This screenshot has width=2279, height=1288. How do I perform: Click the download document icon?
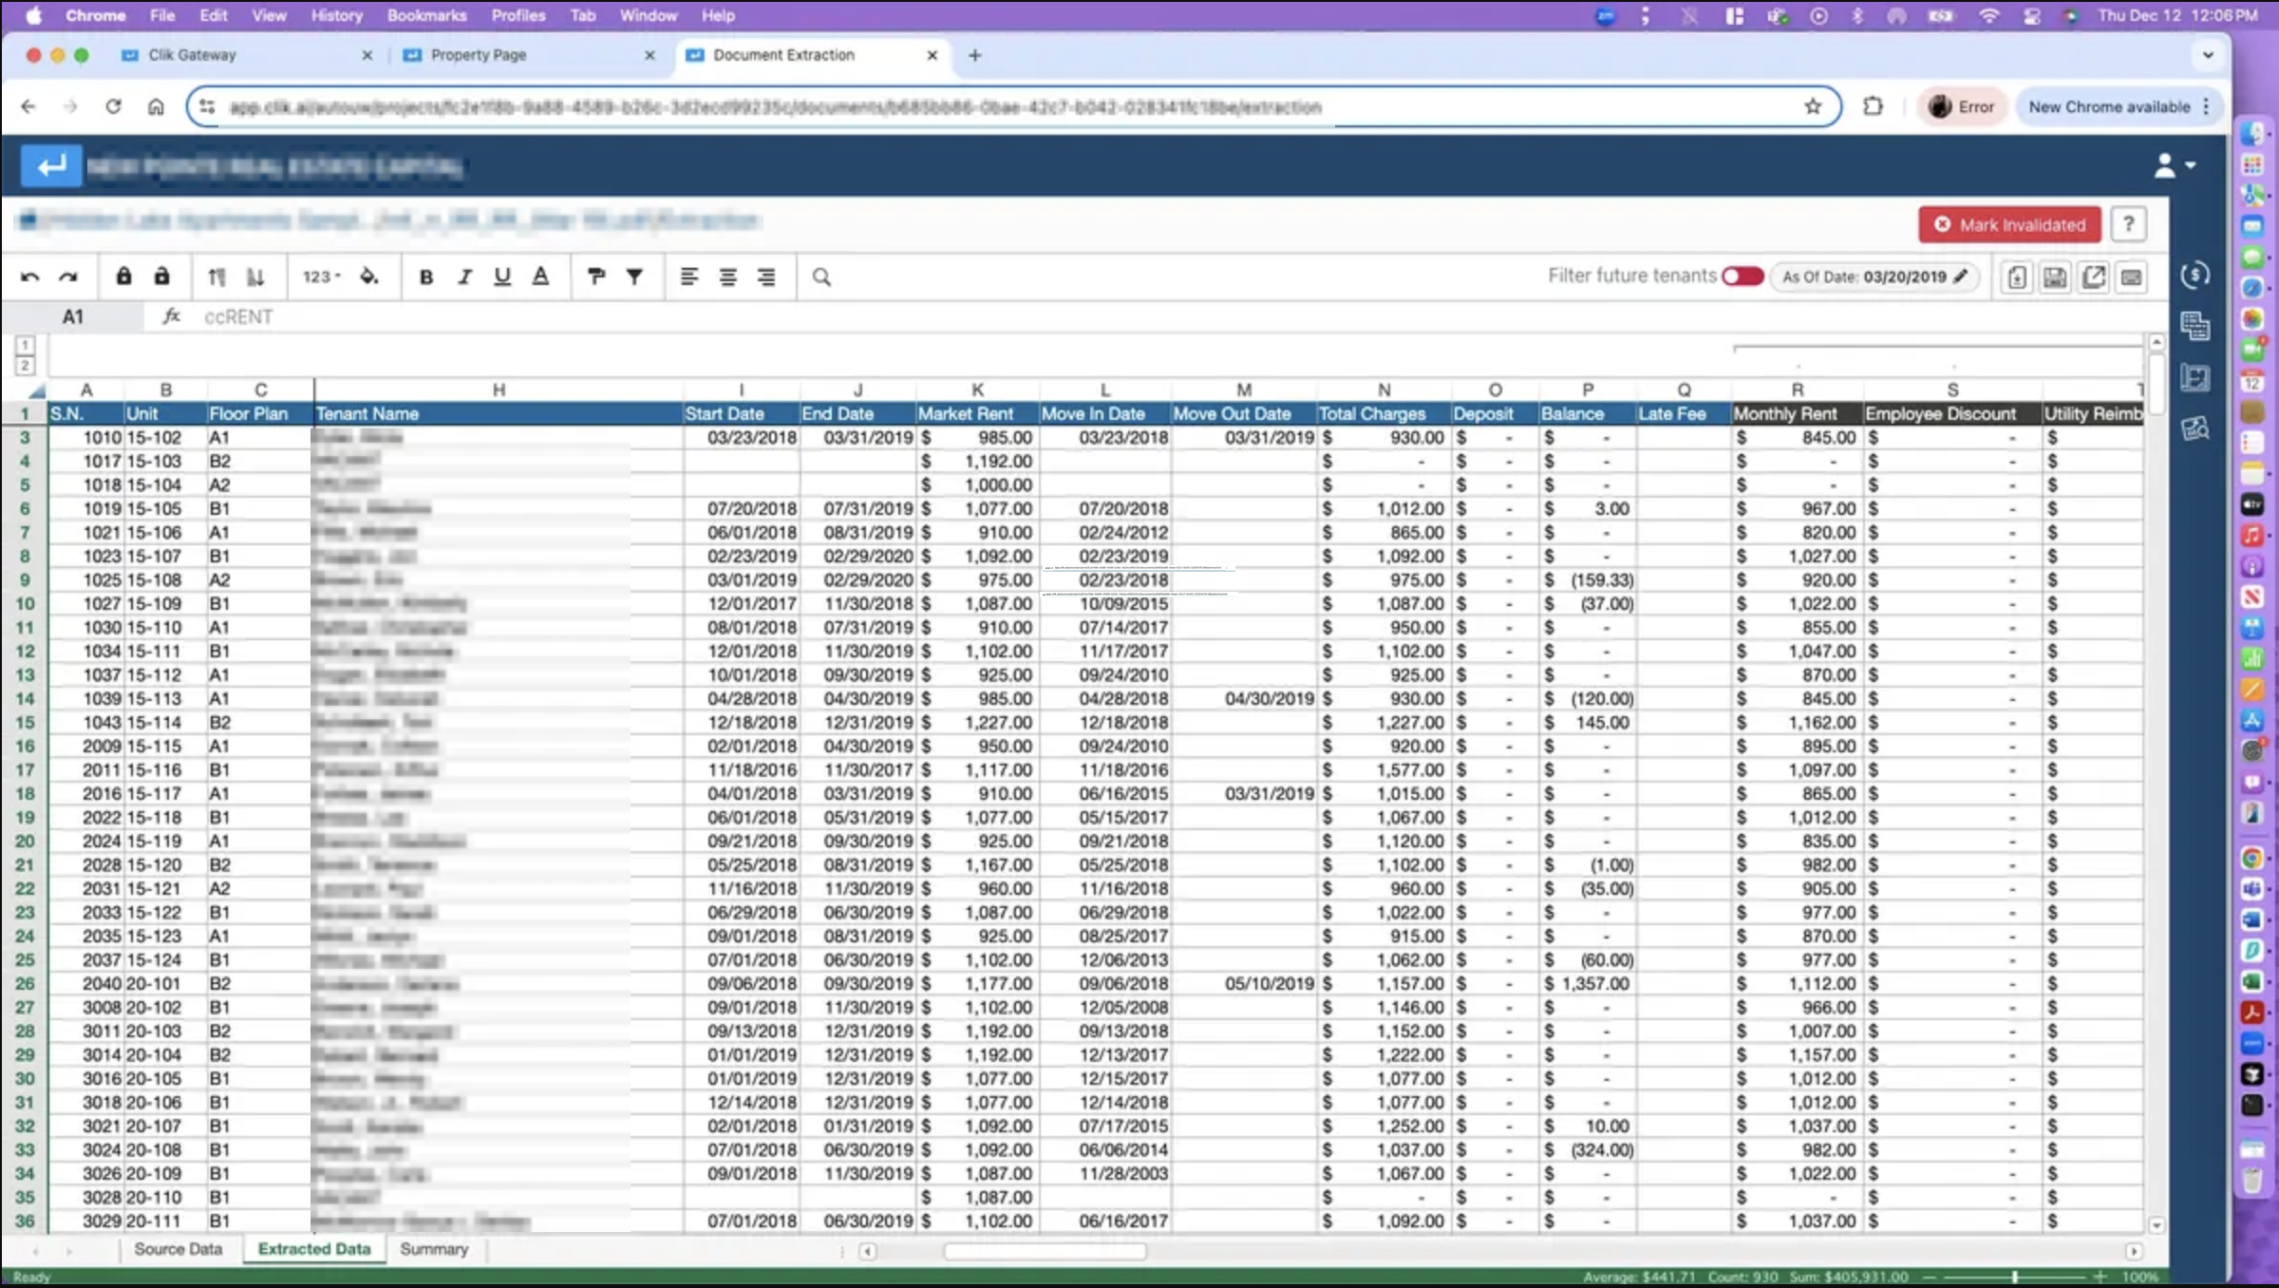(x=2017, y=276)
